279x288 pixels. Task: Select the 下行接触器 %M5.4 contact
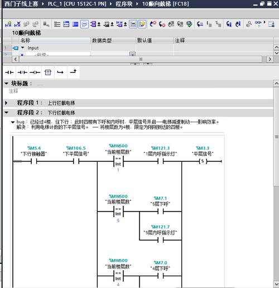pos(34,161)
